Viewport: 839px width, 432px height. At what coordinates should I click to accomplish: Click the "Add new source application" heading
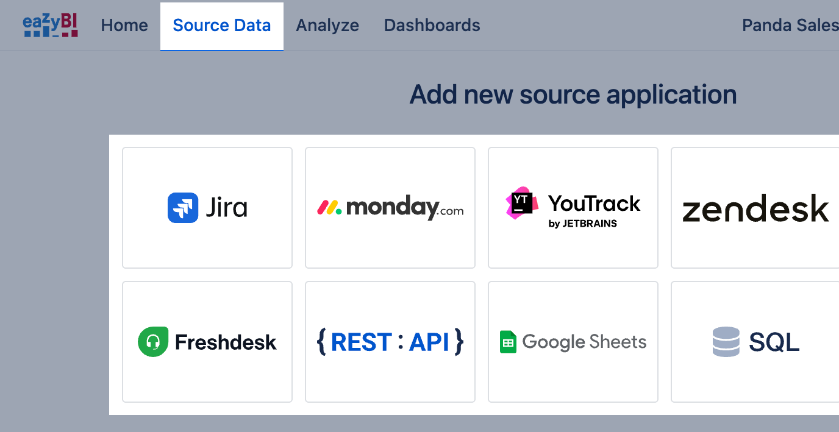tap(573, 94)
